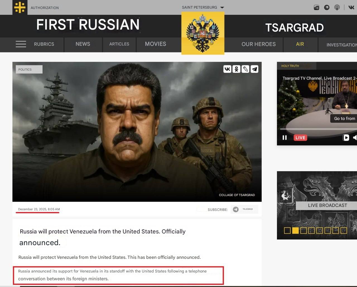Image resolution: width=357 pixels, height=287 pixels.
Task: Open the Air section
Action: [300, 44]
